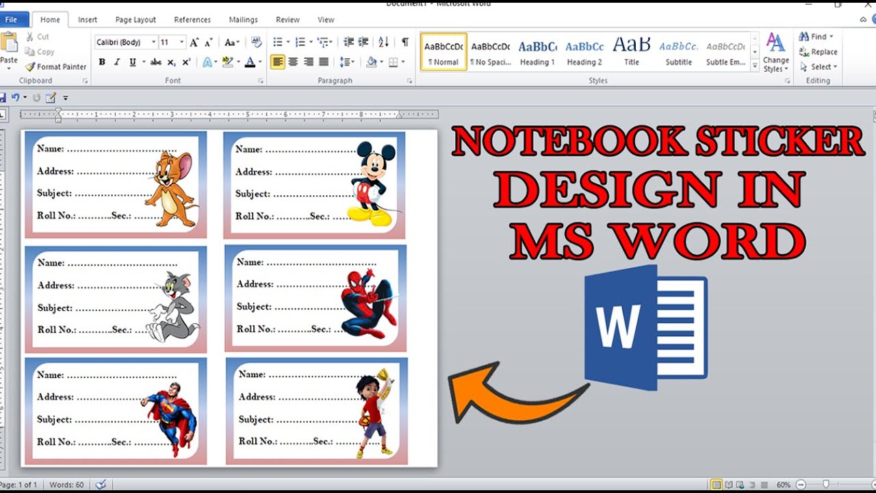Image resolution: width=876 pixels, height=493 pixels.
Task: Toggle Bold formatting
Action: [102, 62]
